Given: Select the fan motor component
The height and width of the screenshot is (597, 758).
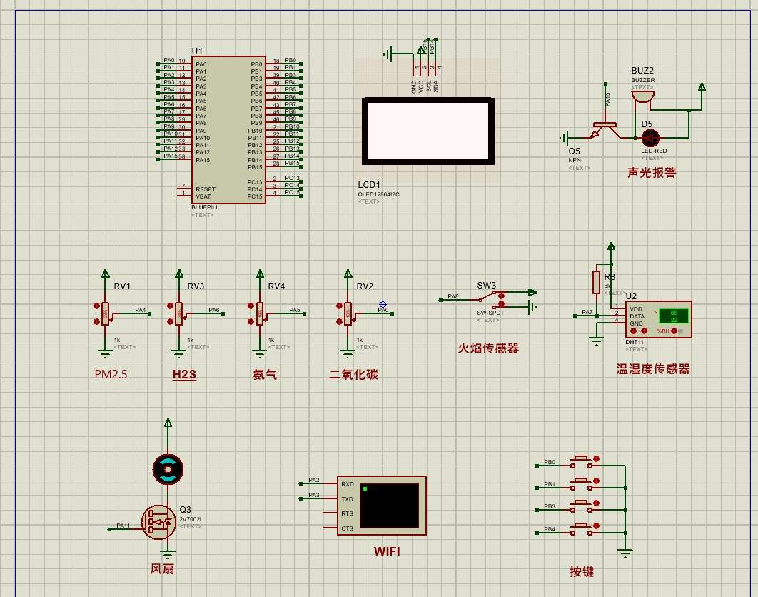Looking at the screenshot, I should point(168,468).
